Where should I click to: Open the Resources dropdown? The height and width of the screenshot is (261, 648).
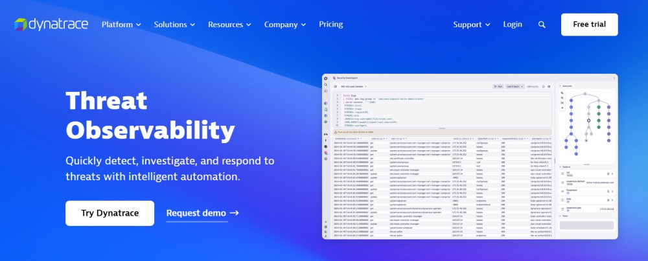[229, 25]
